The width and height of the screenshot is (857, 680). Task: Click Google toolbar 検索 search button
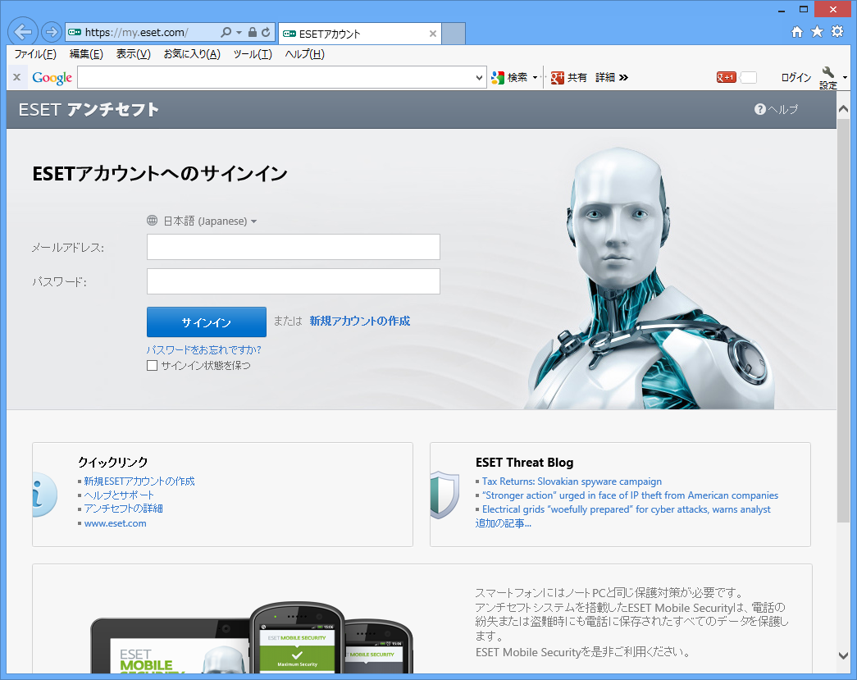pyautogui.click(x=509, y=78)
